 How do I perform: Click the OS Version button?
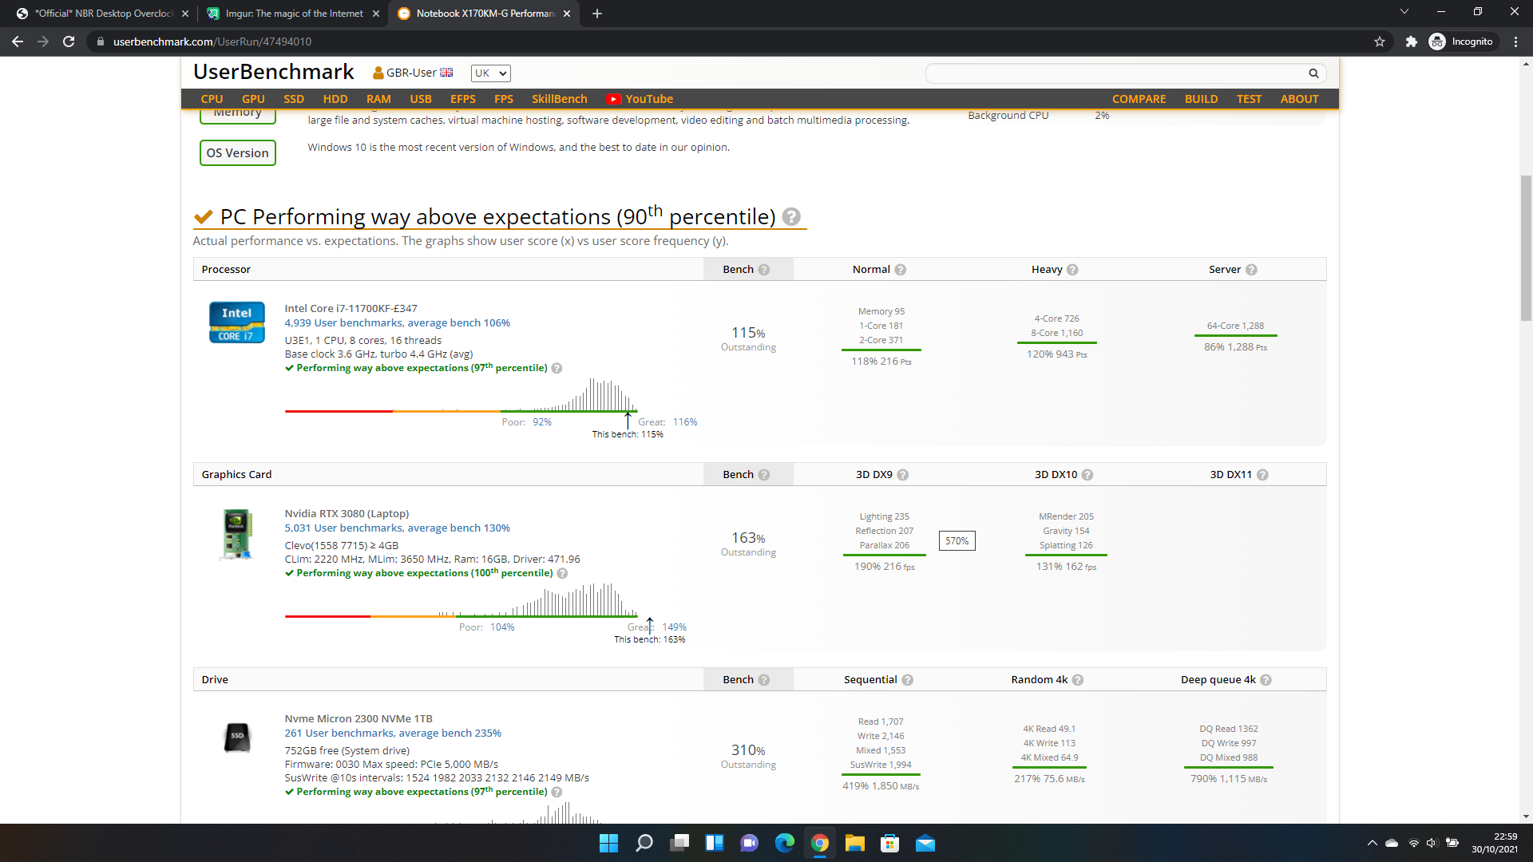[x=237, y=153]
